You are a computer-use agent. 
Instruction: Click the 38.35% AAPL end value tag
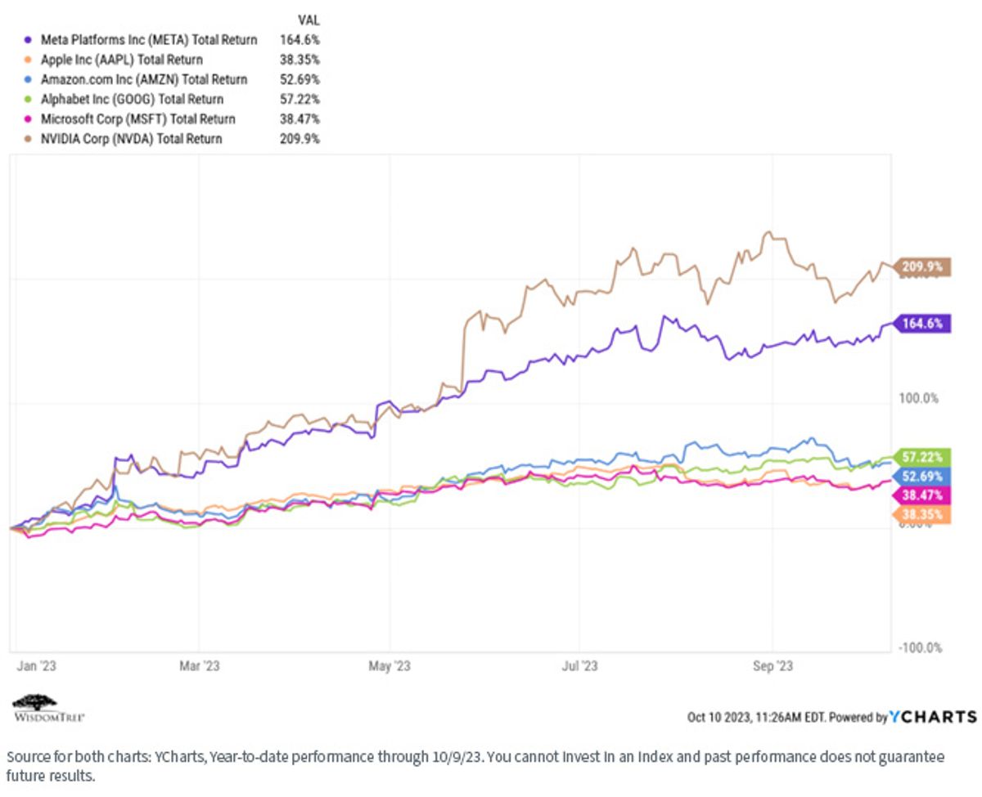(923, 515)
